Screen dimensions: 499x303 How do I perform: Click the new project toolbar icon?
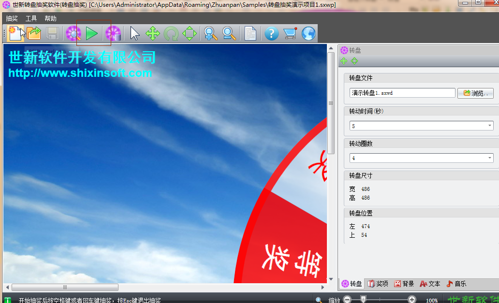tap(15, 33)
